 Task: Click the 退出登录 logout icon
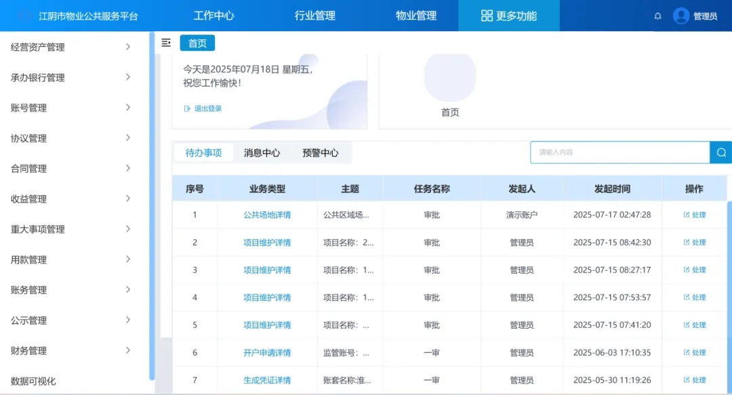pos(187,108)
